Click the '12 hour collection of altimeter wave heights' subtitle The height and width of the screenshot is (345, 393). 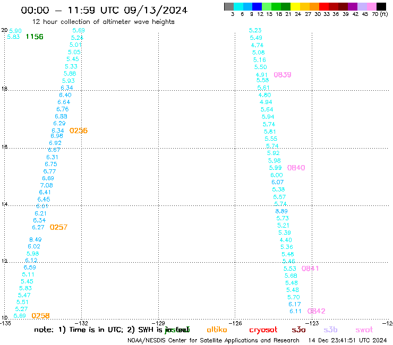tap(103, 22)
